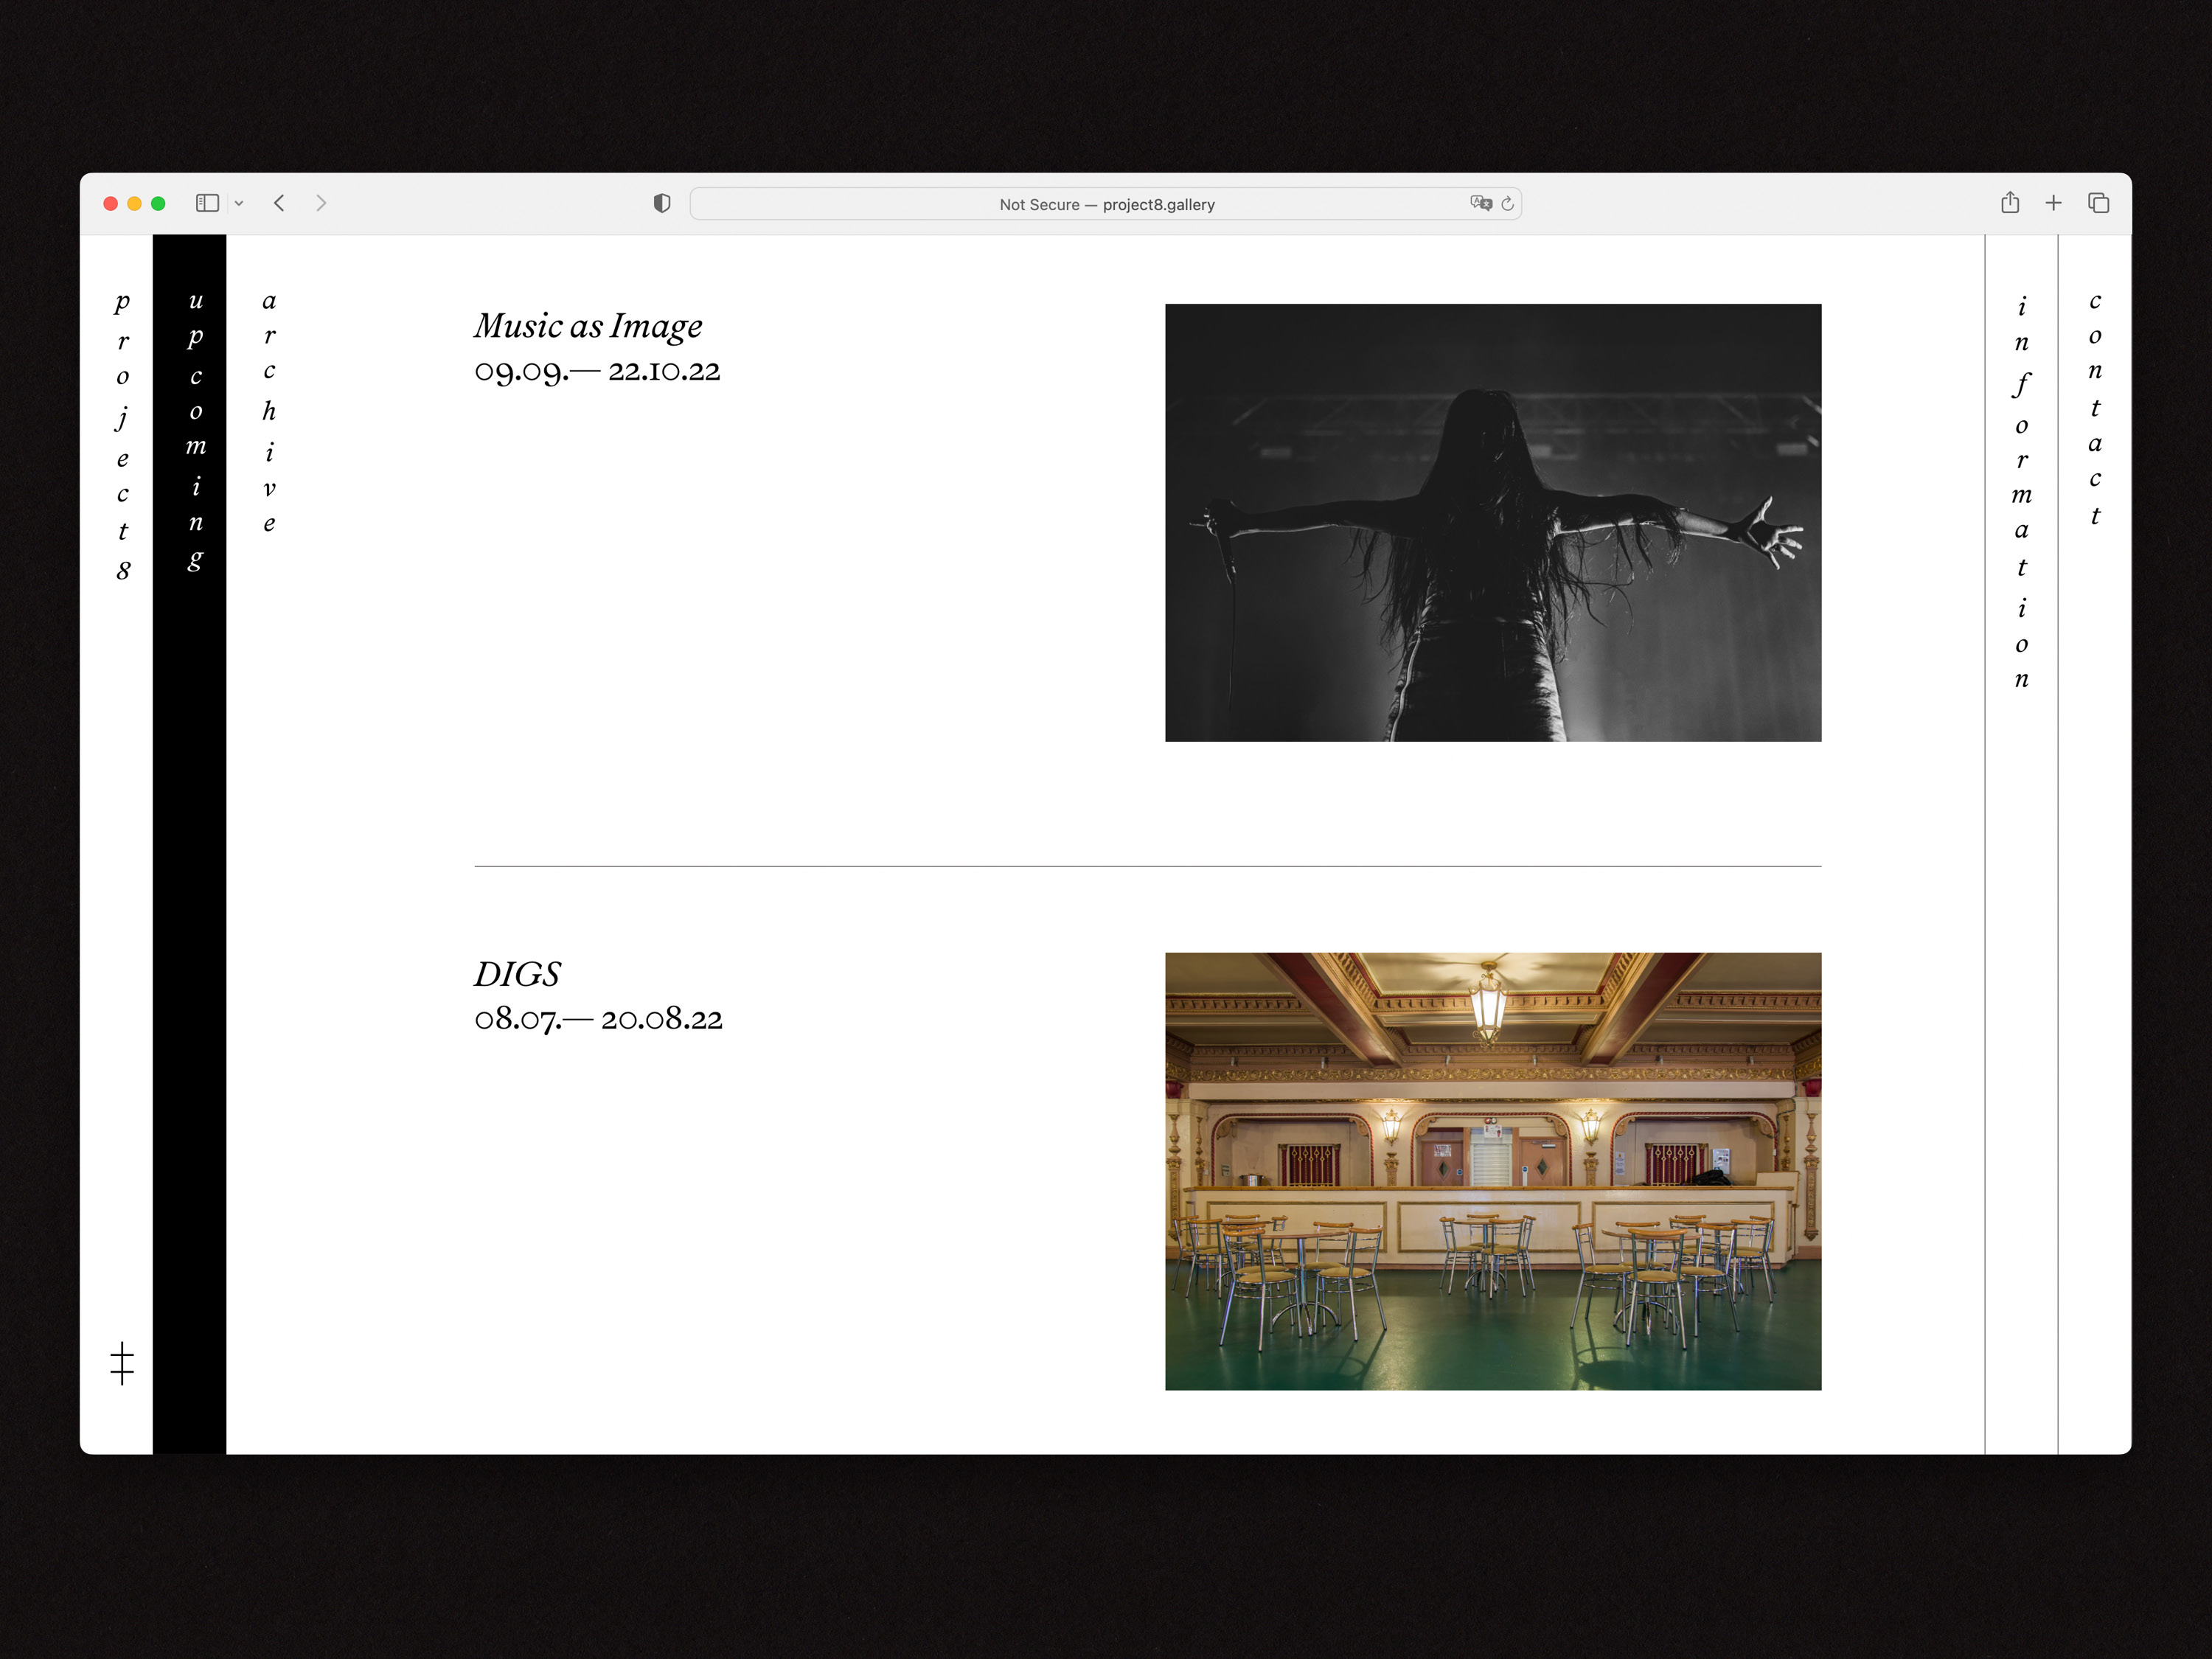
Task: Open a new tab with the plus icon
Action: 2053,203
